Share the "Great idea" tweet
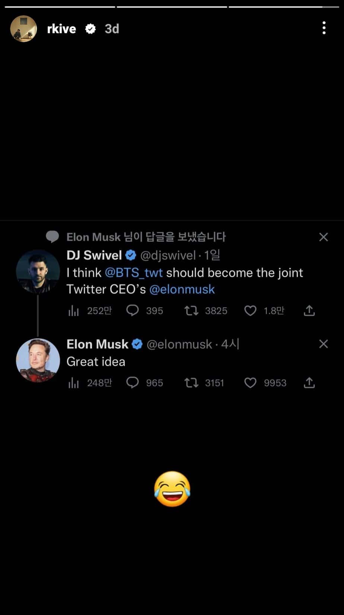Image resolution: width=344 pixels, height=615 pixels. 309,383
